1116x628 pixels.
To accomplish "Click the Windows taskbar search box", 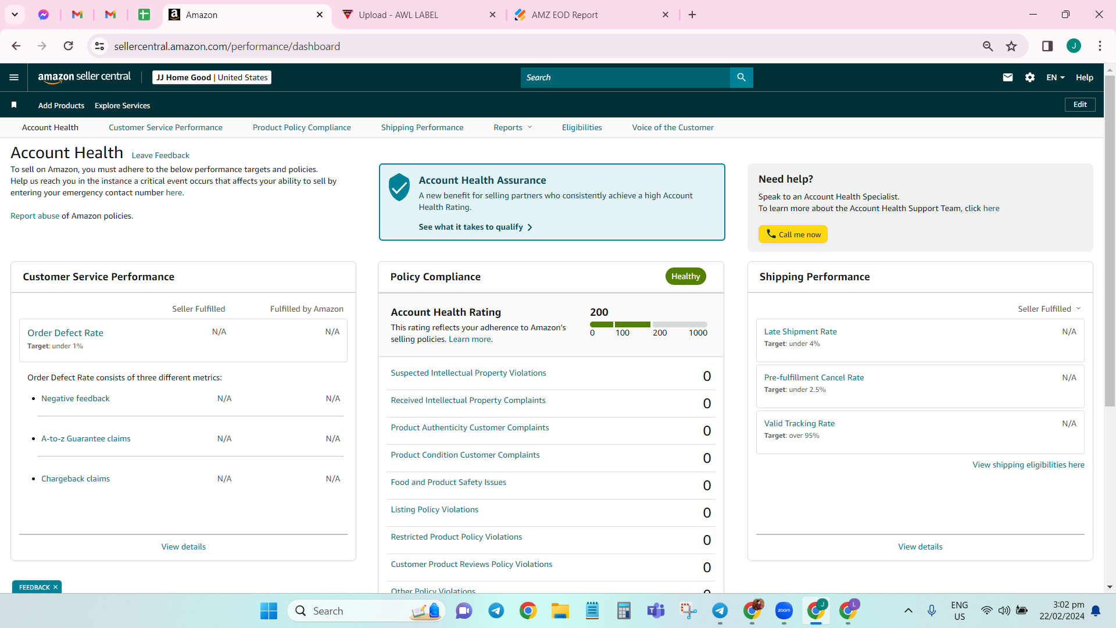I will pyautogui.click(x=366, y=611).
